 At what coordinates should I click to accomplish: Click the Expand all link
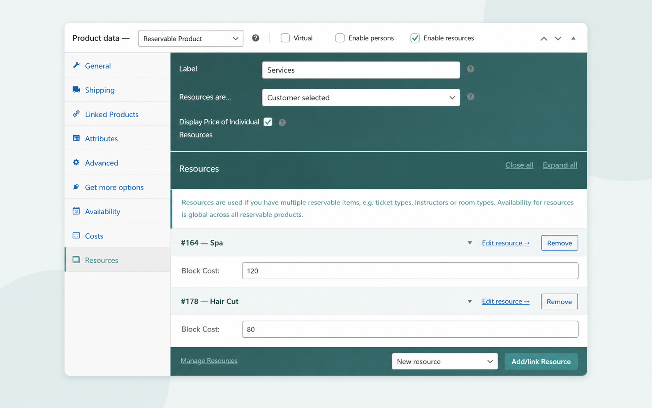pyautogui.click(x=560, y=165)
